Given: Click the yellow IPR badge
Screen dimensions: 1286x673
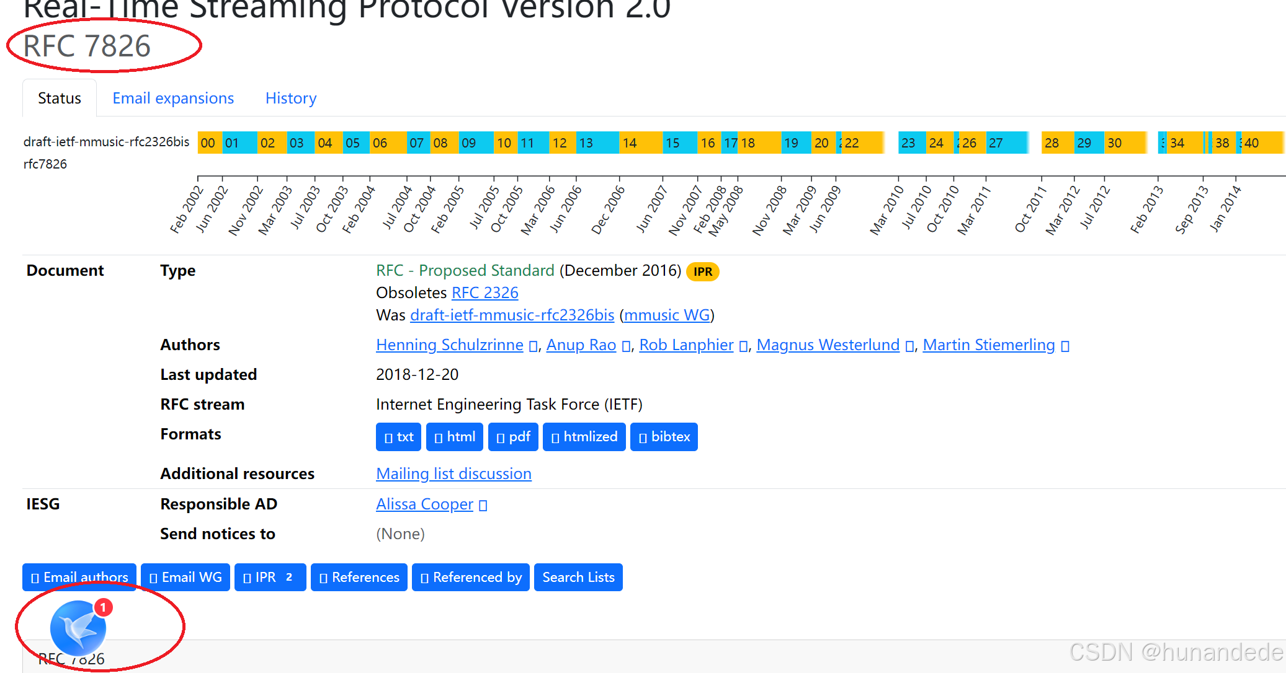Looking at the screenshot, I should pyautogui.click(x=702, y=271).
